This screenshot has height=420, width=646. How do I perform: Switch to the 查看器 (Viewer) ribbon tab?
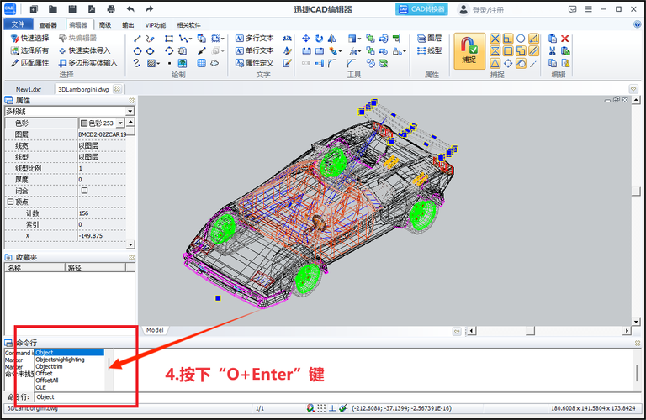click(48, 25)
